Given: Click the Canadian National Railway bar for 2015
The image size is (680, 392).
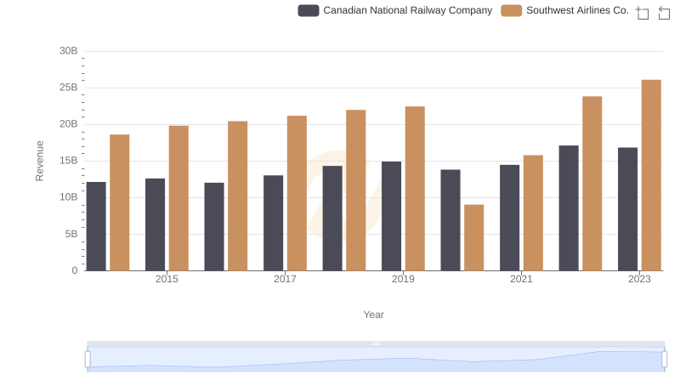Looking at the screenshot, I should pyautogui.click(x=156, y=224).
